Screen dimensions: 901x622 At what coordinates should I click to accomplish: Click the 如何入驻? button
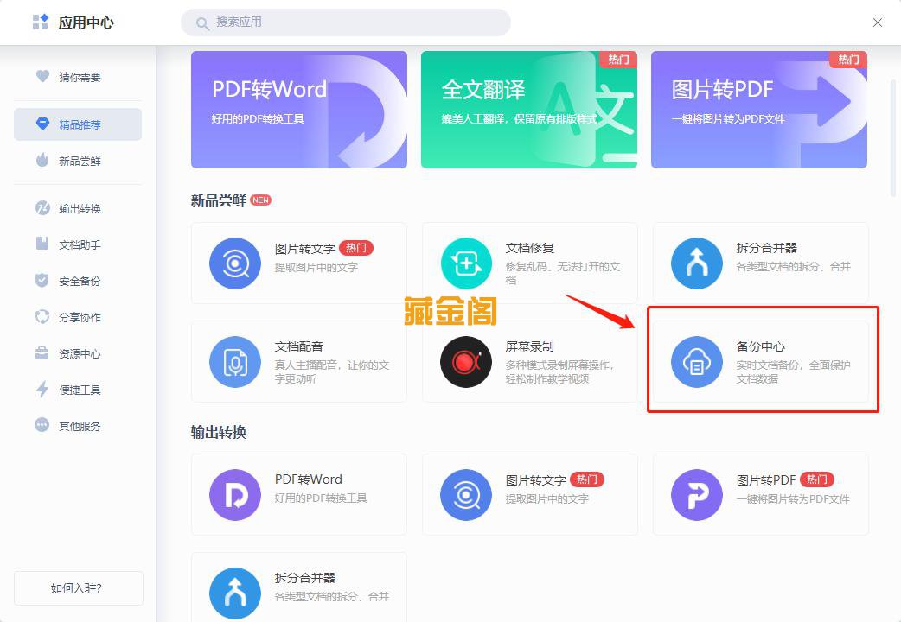(x=78, y=588)
